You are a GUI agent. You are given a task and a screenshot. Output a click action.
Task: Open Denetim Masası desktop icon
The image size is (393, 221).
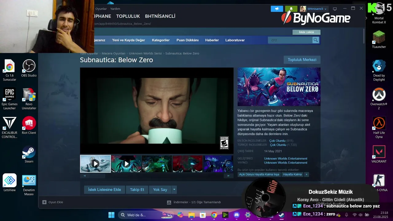(29, 185)
